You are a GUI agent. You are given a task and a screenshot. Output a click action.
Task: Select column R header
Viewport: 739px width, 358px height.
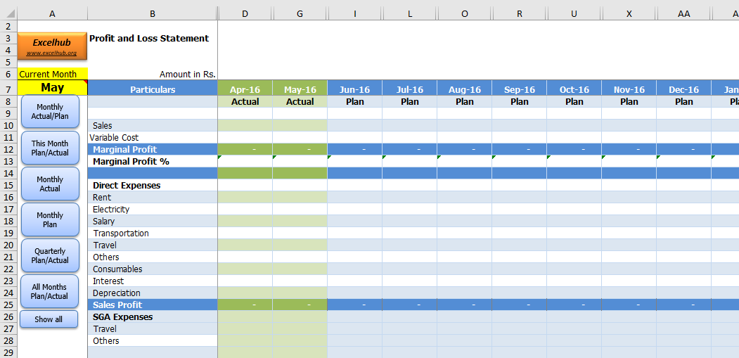(x=520, y=14)
